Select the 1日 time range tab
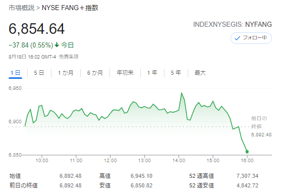Image resolution: width=281 pixels, height=195 pixels. click(x=15, y=73)
